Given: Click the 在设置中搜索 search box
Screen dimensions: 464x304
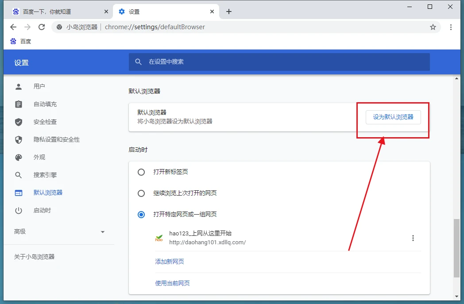Looking at the screenshot, I should 279,62.
